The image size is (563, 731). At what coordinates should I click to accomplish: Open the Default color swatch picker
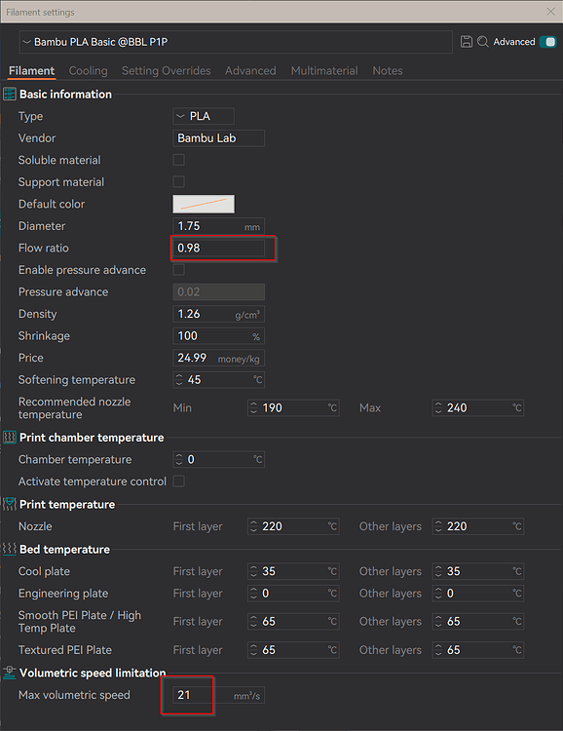204,204
